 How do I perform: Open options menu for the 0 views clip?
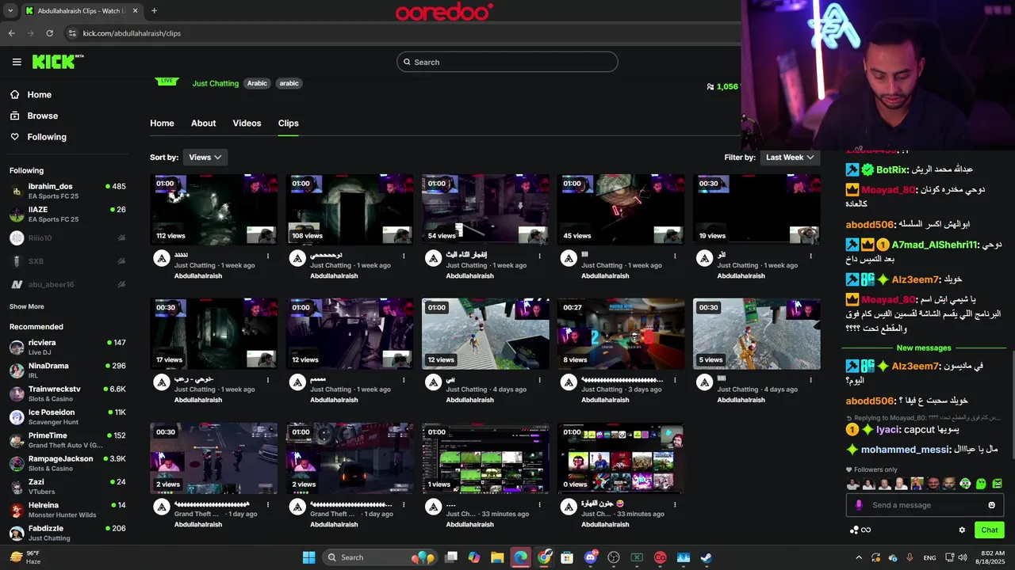(x=675, y=505)
